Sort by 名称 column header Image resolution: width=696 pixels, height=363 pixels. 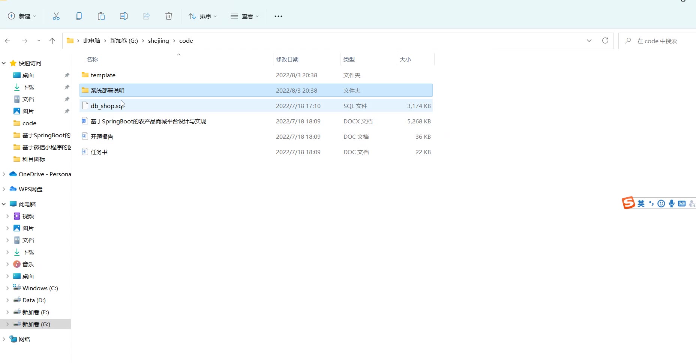pyautogui.click(x=92, y=59)
